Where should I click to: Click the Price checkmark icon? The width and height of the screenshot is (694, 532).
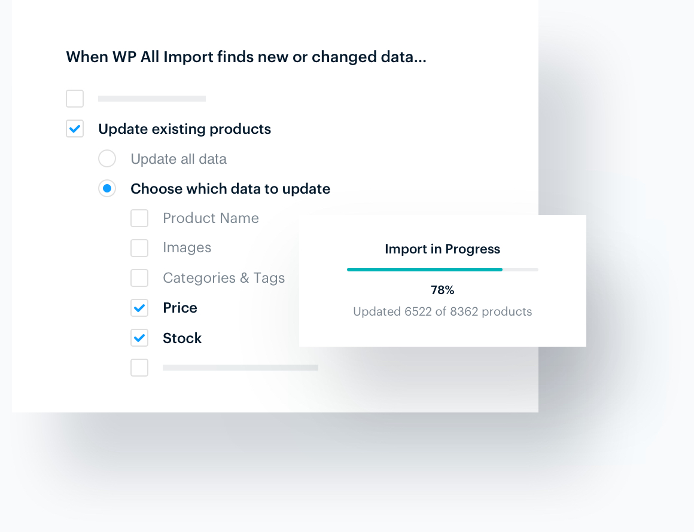pos(139,308)
